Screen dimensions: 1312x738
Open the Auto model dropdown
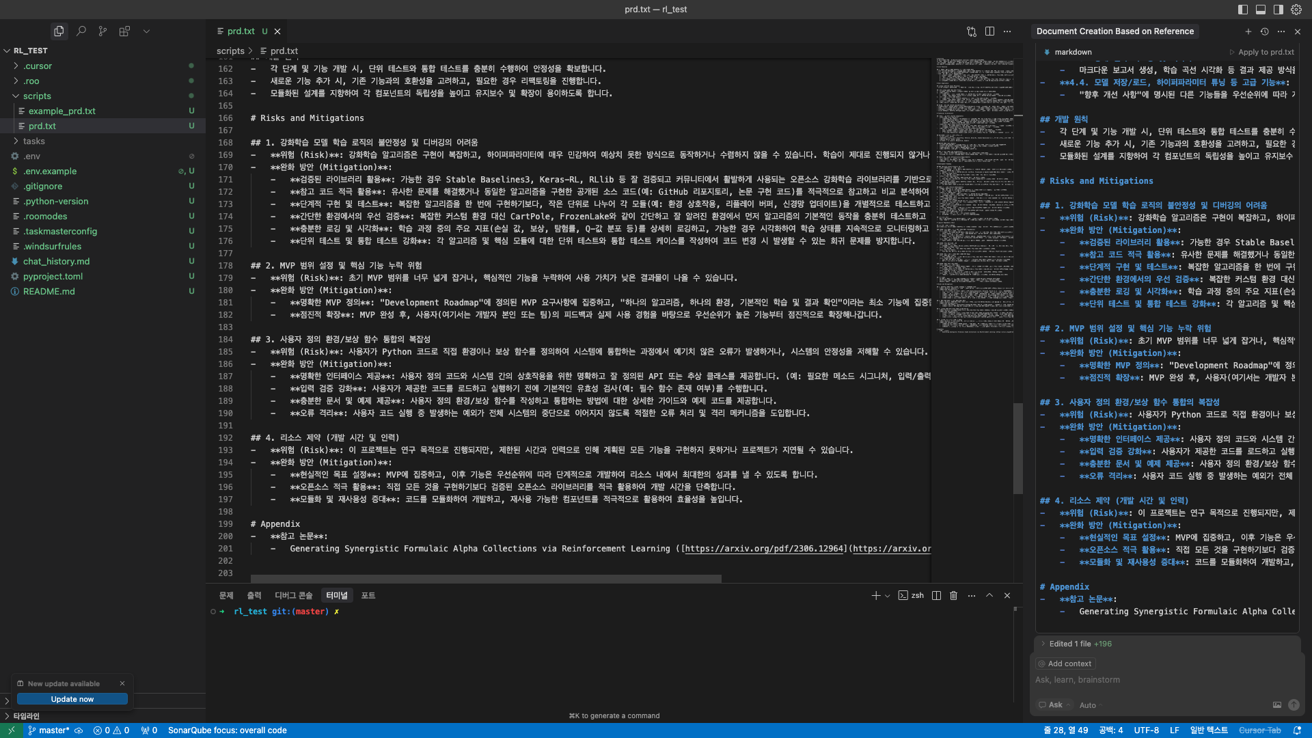[x=1091, y=705]
